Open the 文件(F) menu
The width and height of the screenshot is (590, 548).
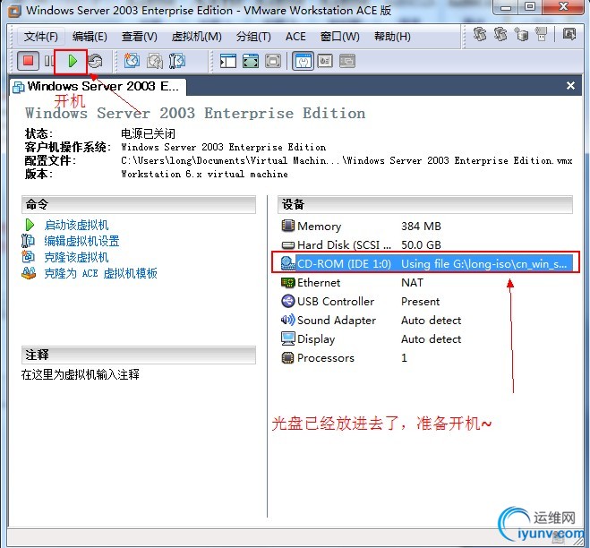coord(41,37)
